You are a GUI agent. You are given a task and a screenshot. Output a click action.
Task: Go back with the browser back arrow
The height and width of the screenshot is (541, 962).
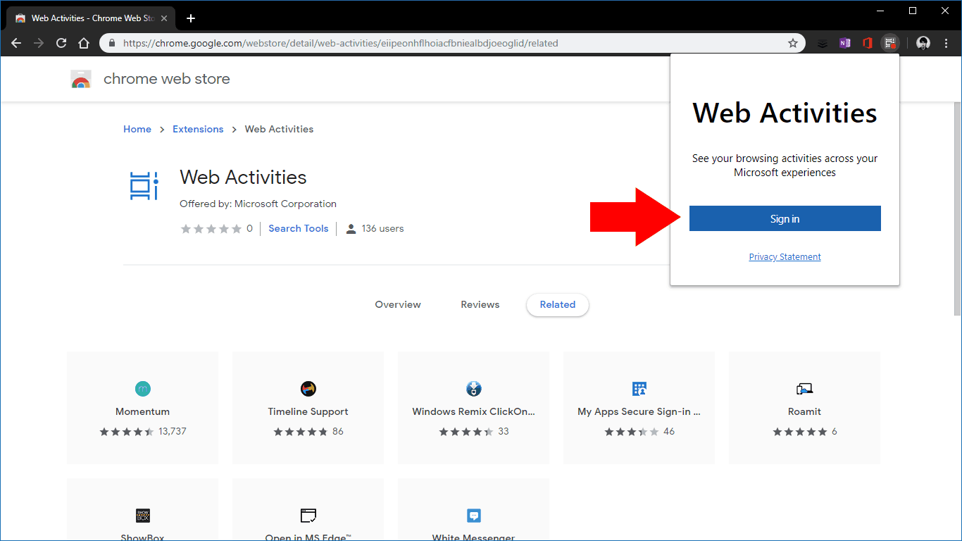pyautogui.click(x=16, y=43)
